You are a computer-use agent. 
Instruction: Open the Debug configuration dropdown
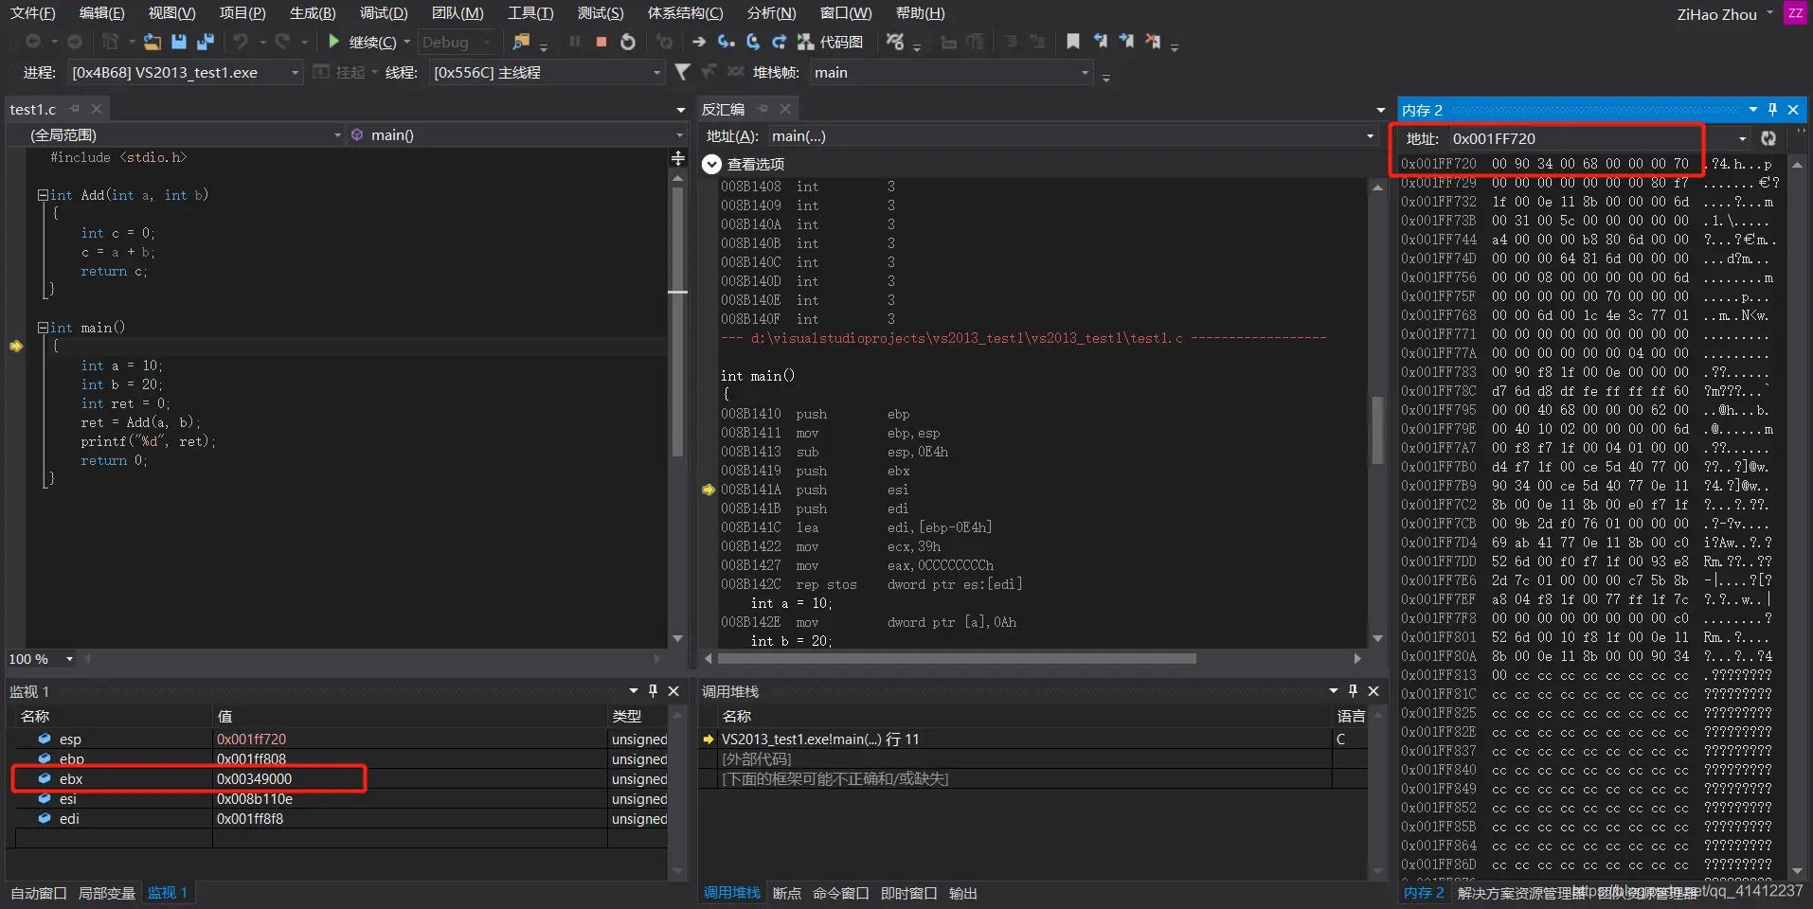pyautogui.click(x=457, y=42)
